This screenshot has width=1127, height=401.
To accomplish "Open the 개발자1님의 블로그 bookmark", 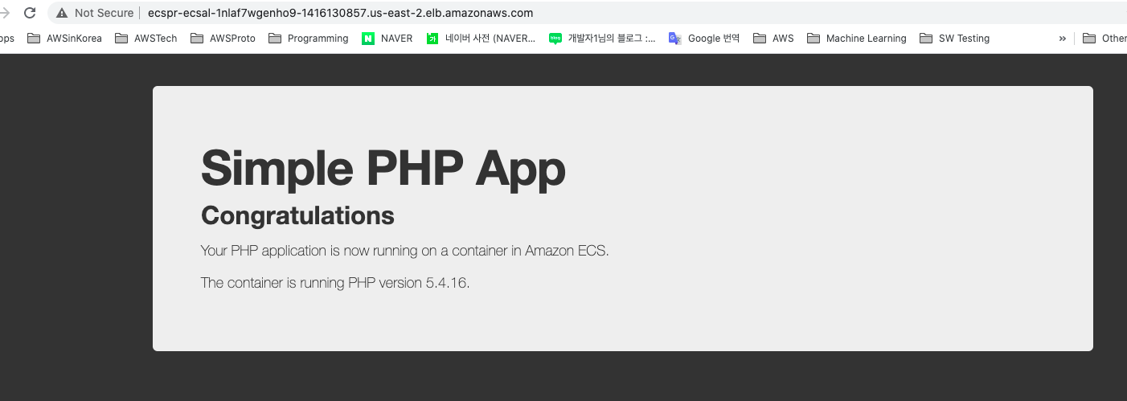I will click(x=602, y=38).
